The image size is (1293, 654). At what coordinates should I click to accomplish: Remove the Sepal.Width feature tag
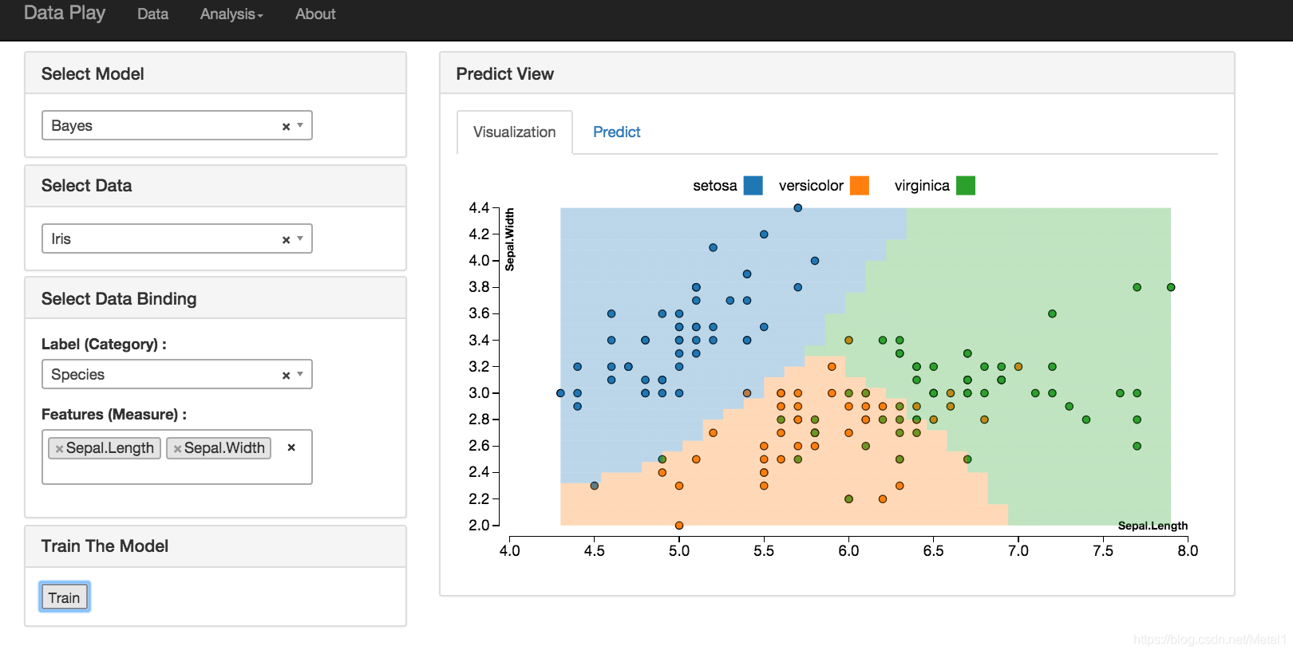pos(177,449)
